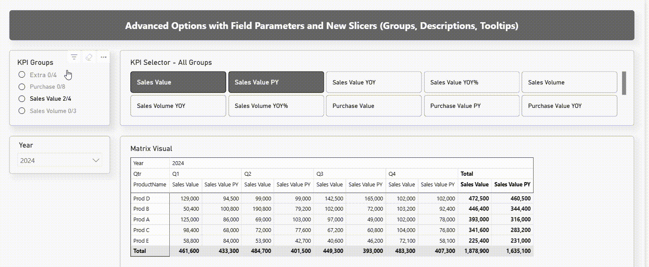The width and height of the screenshot is (649, 267).
Task: Pick the Sales Volume 0/3 radio option
Action: (x=22, y=111)
